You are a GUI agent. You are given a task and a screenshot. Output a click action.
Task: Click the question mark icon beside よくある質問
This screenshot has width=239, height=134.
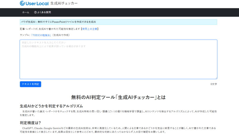35,12
